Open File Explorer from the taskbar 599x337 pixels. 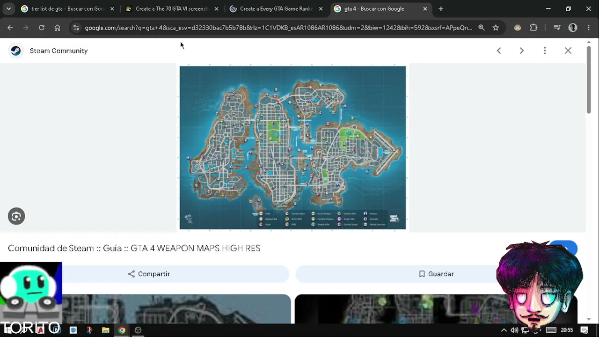coord(105,330)
